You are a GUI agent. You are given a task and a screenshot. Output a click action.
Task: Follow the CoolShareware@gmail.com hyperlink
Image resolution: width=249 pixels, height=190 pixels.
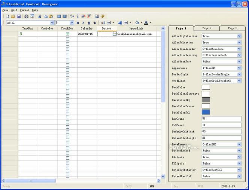tap(134, 34)
